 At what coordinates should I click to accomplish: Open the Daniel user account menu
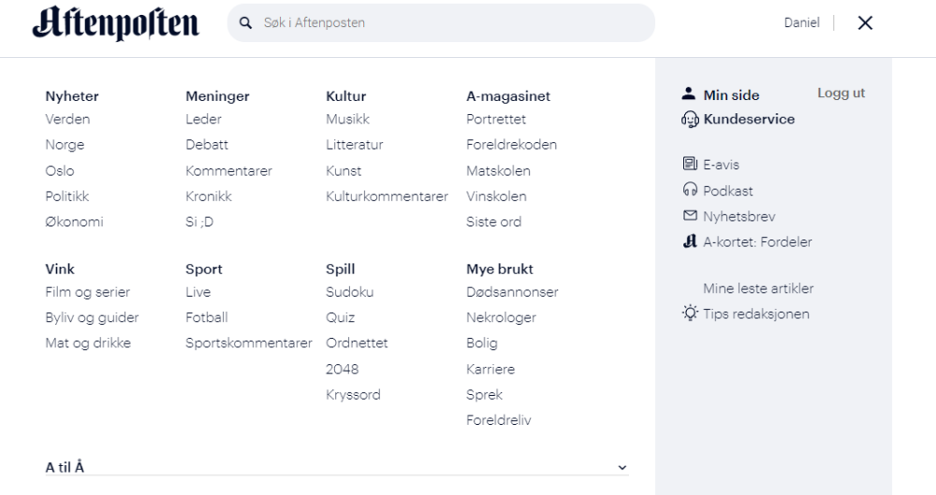[801, 23]
